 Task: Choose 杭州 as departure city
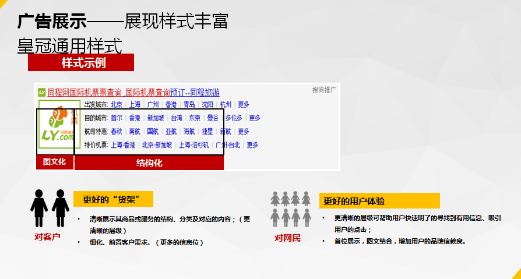226,105
